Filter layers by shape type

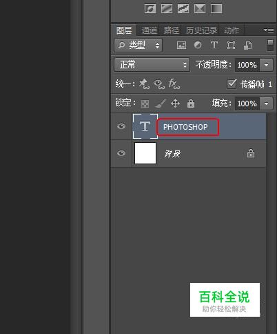tap(231, 45)
